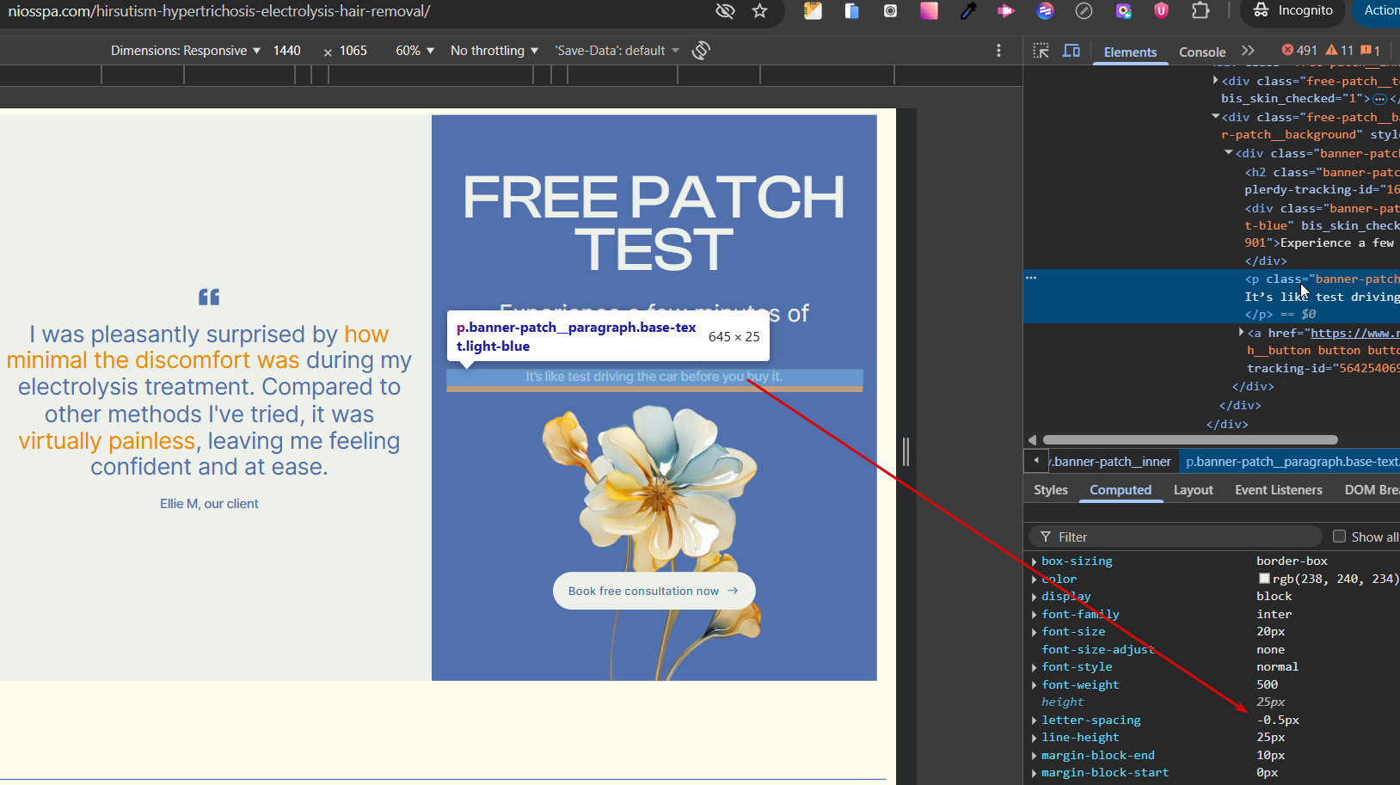Click the red error count indicator
The height and width of the screenshot is (785, 1400).
[1299, 51]
